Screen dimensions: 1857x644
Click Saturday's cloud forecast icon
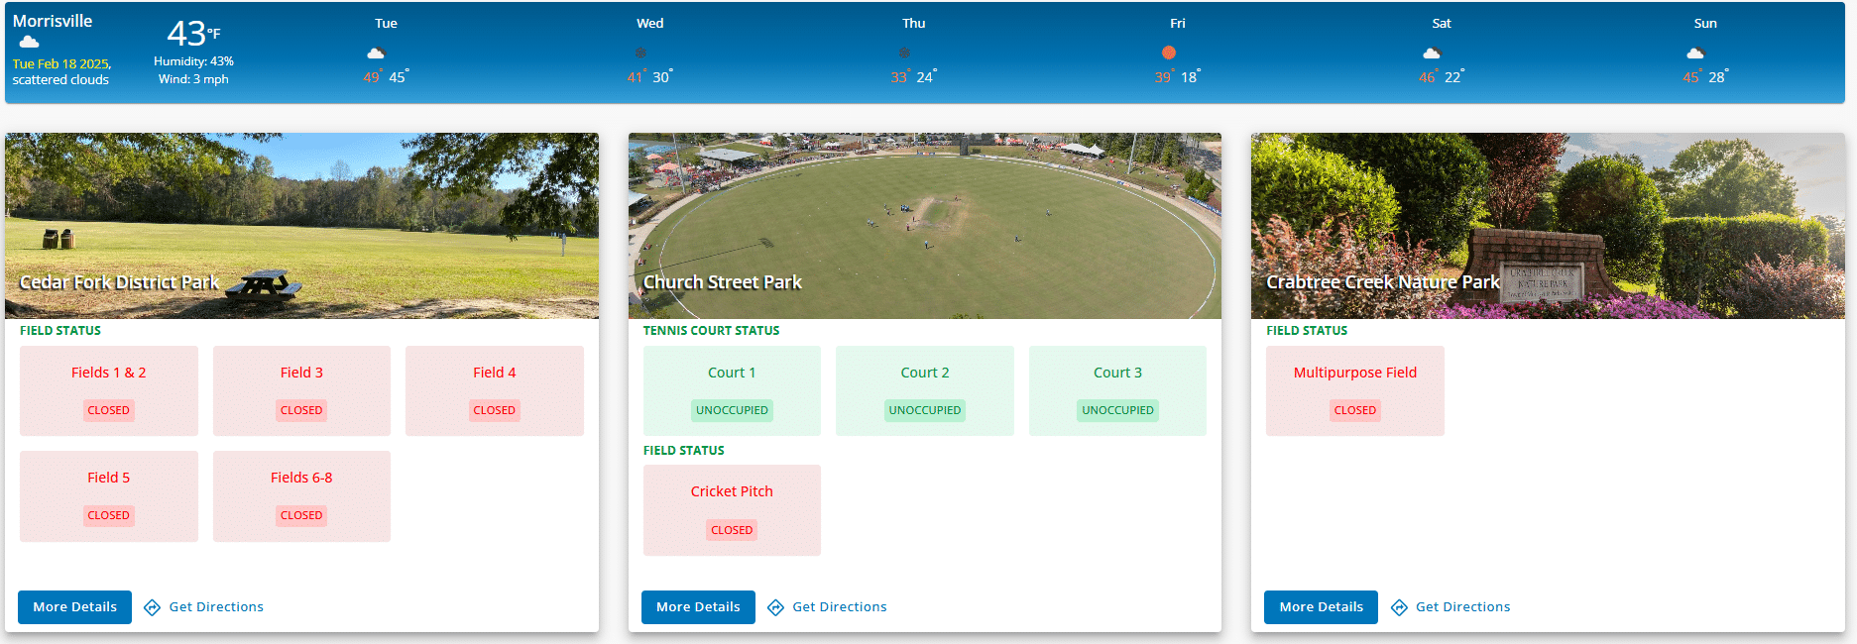(x=1432, y=53)
